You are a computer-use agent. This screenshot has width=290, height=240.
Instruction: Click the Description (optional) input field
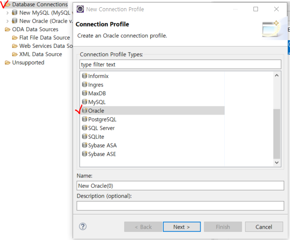(x=180, y=206)
